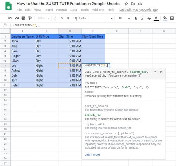Open the borders tool
This screenshot has height=166, width=176.
point(172,18)
